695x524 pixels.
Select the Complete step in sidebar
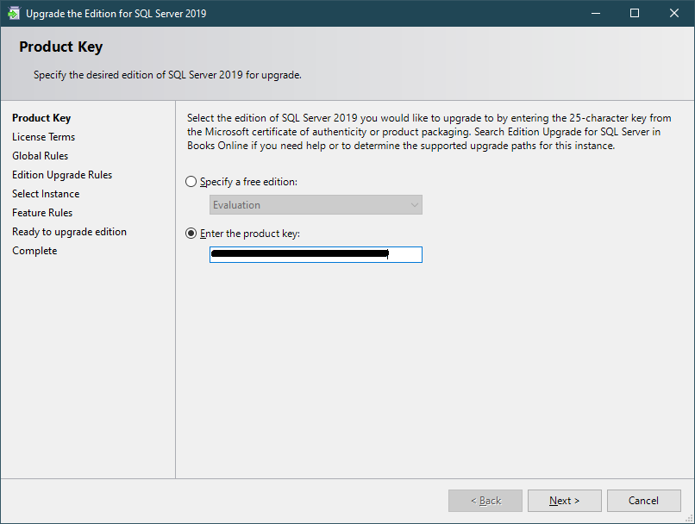34,251
